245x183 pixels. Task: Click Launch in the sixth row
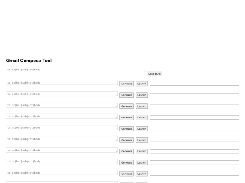click(142, 140)
